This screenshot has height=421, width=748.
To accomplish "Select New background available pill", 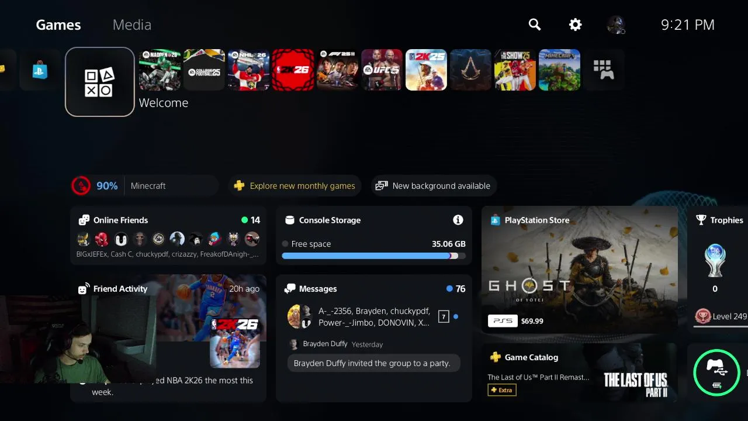I will click(434, 186).
